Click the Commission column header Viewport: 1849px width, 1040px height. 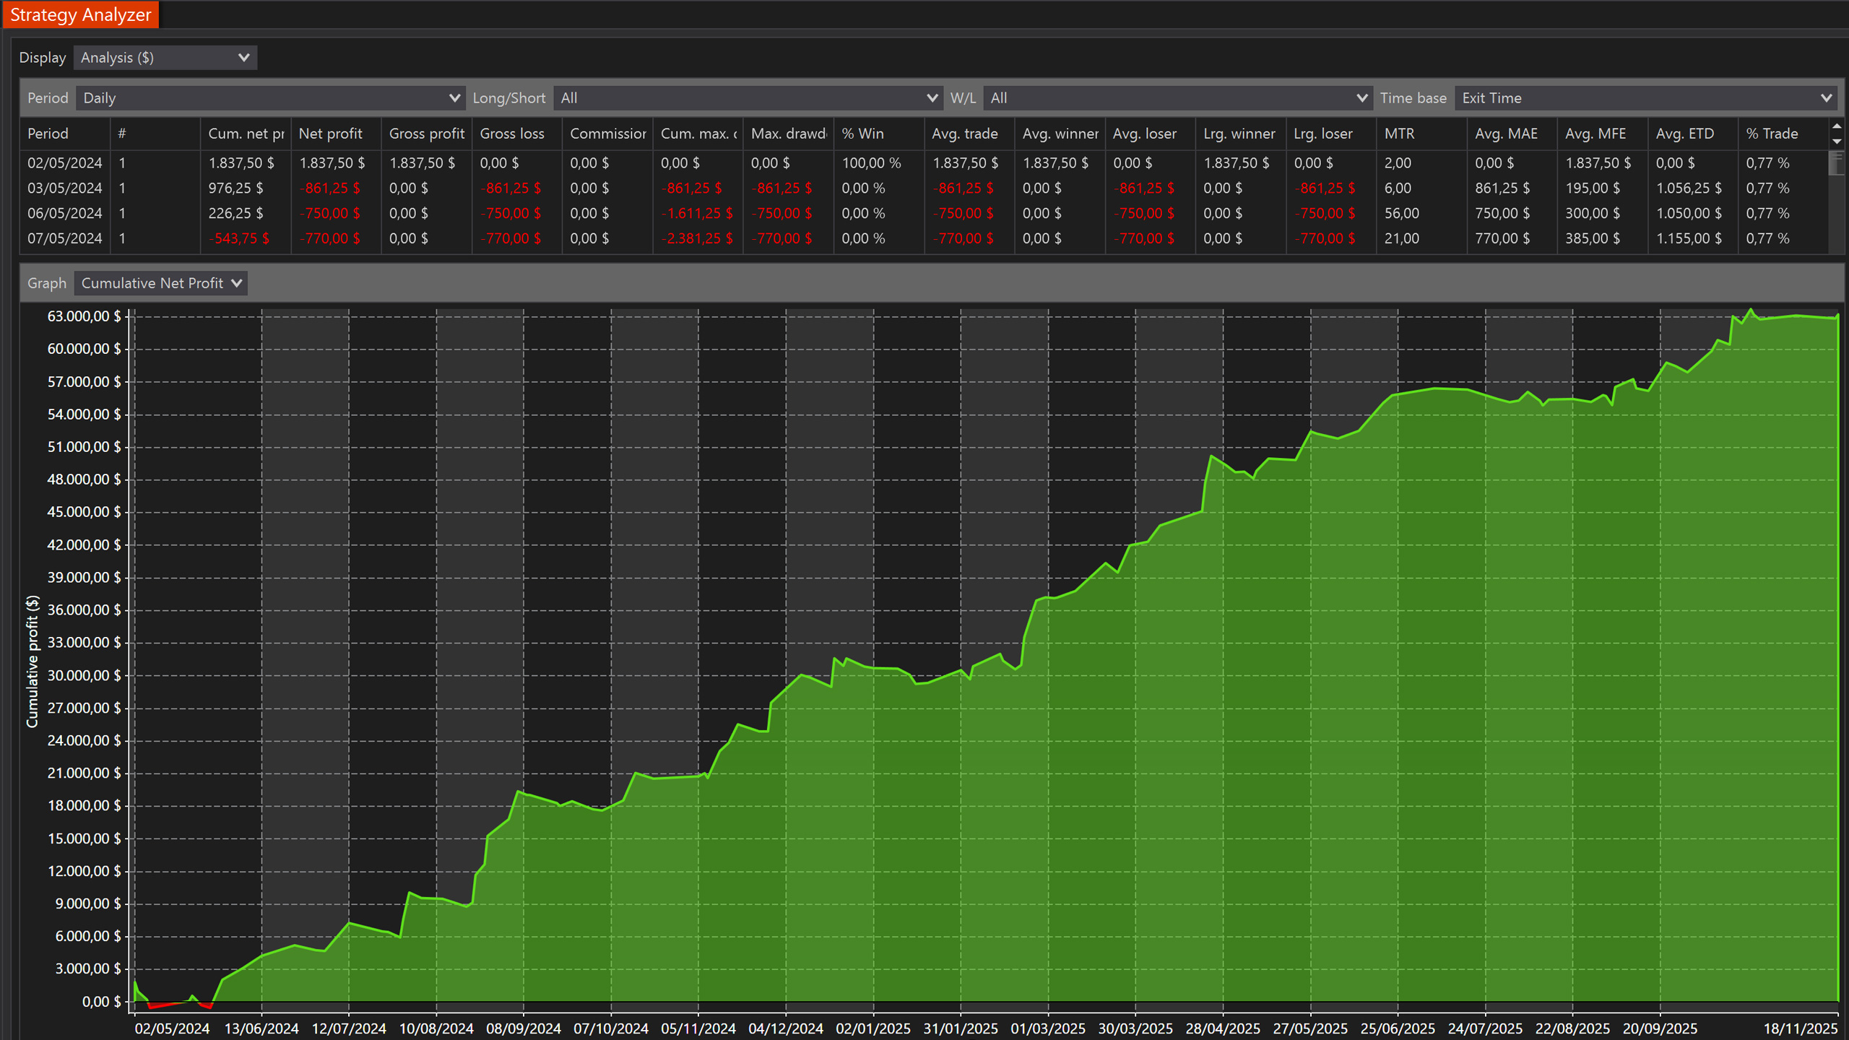click(x=607, y=134)
